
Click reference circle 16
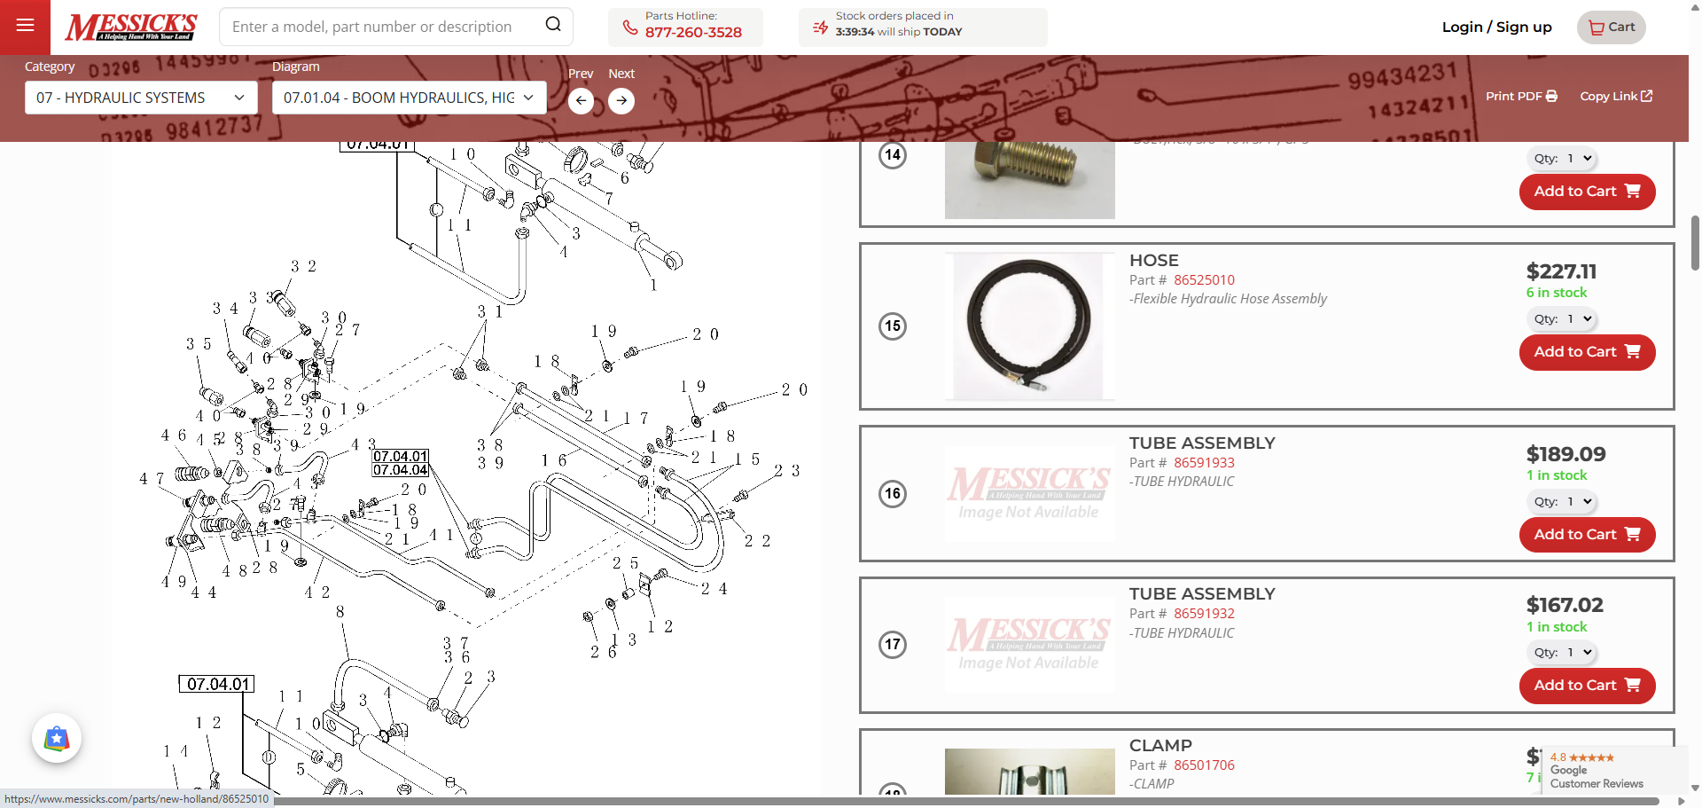tap(893, 493)
